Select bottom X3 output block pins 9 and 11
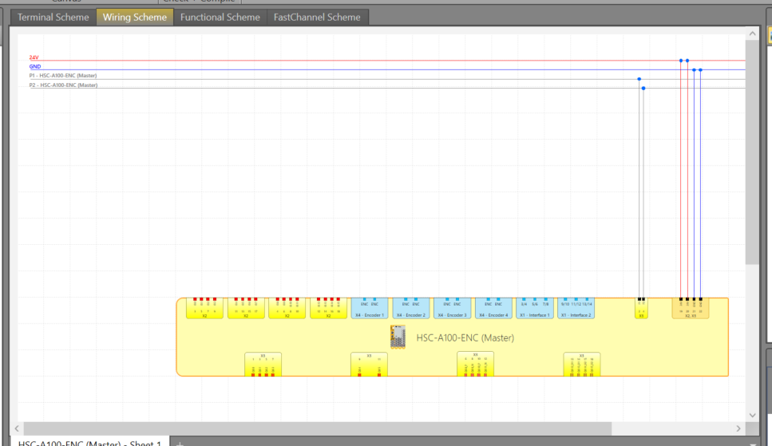 point(370,365)
